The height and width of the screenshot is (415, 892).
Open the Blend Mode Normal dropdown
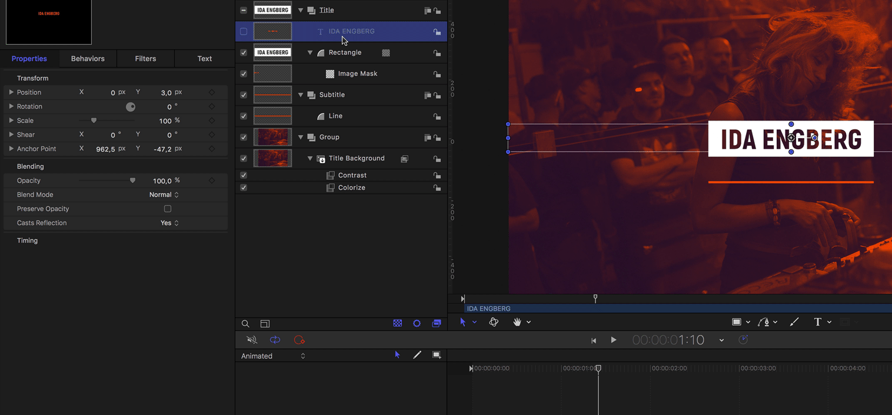[x=164, y=195]
